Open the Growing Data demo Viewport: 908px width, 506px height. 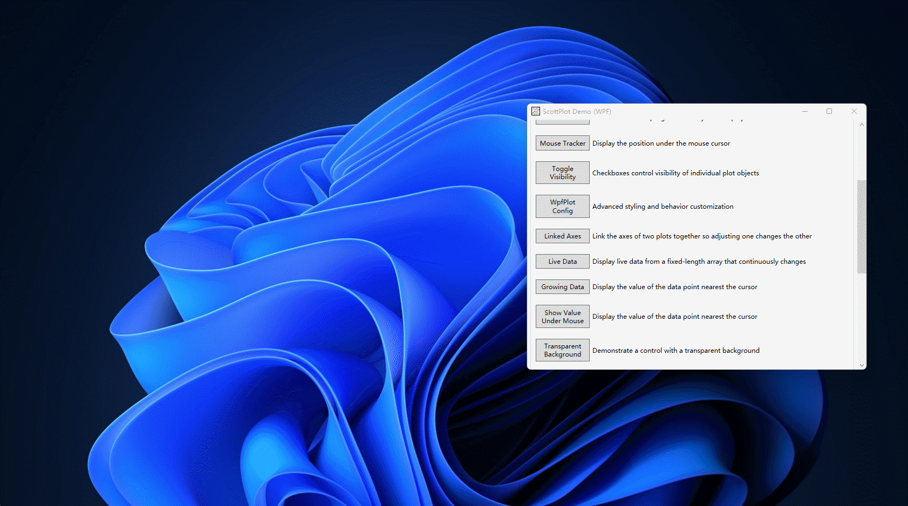click(562, 287)
